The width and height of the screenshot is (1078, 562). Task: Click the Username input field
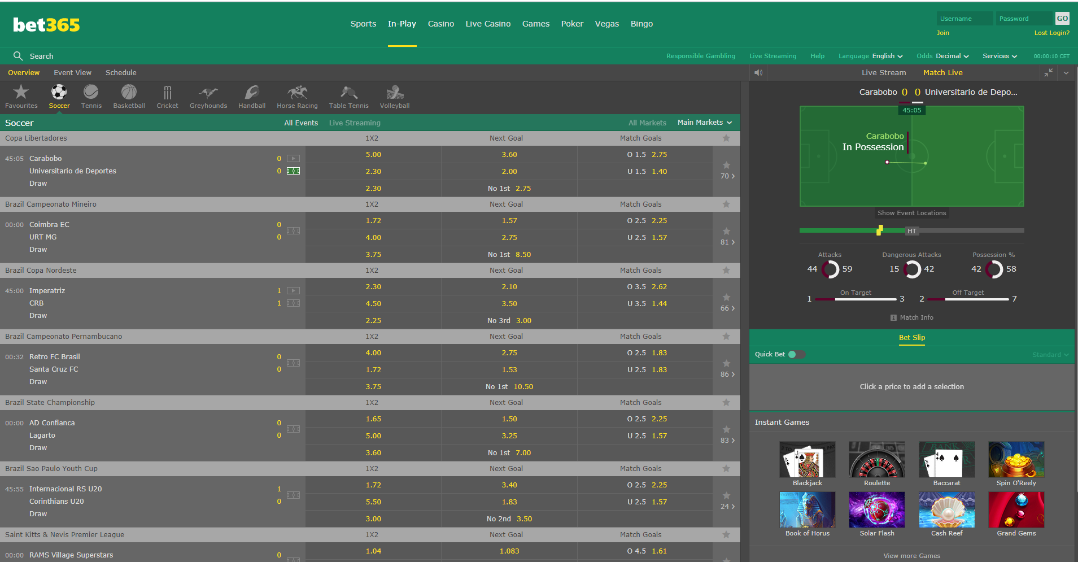[x=964, y=19]
